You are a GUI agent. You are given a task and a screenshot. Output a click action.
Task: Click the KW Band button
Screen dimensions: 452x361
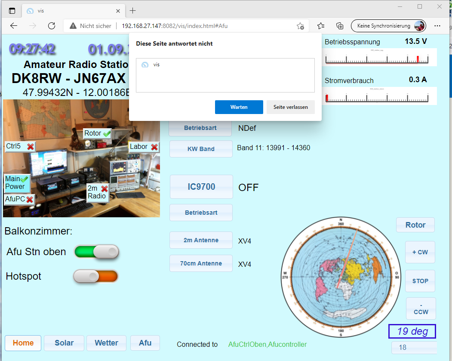pyautogui.click(x=201, y=149)
